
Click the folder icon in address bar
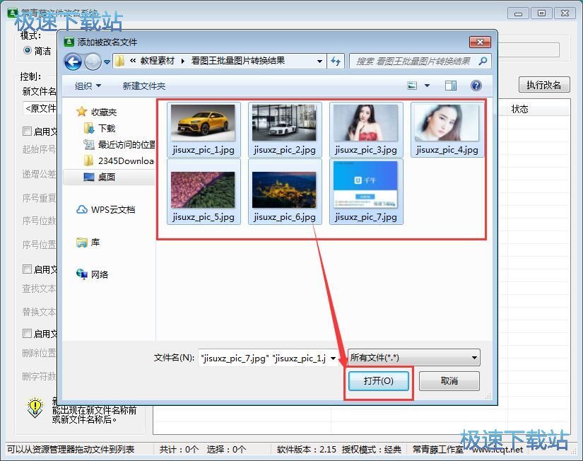pos(119,61)
